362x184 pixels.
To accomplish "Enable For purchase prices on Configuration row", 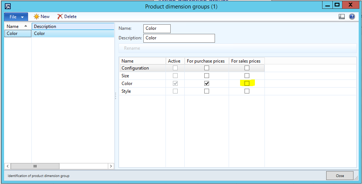I will [206, 68].
